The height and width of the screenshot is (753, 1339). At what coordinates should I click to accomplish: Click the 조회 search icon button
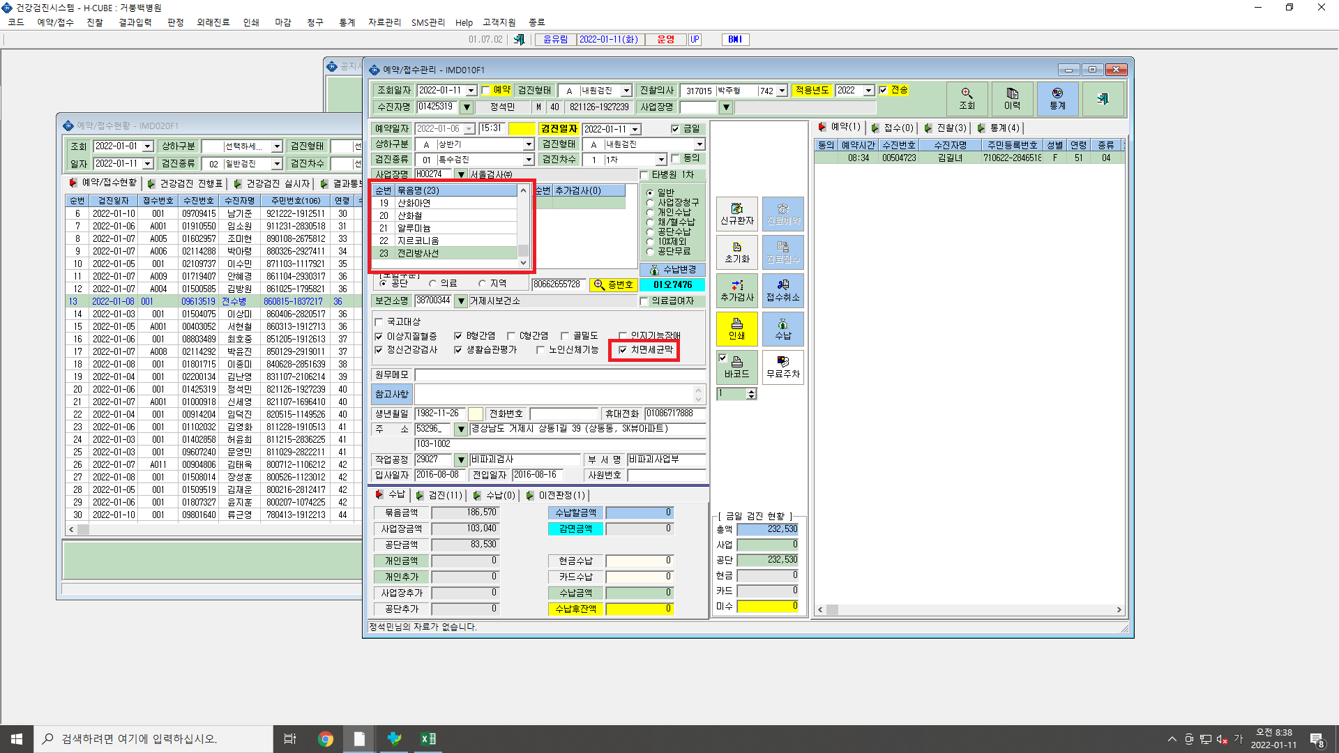click(967, 98)
